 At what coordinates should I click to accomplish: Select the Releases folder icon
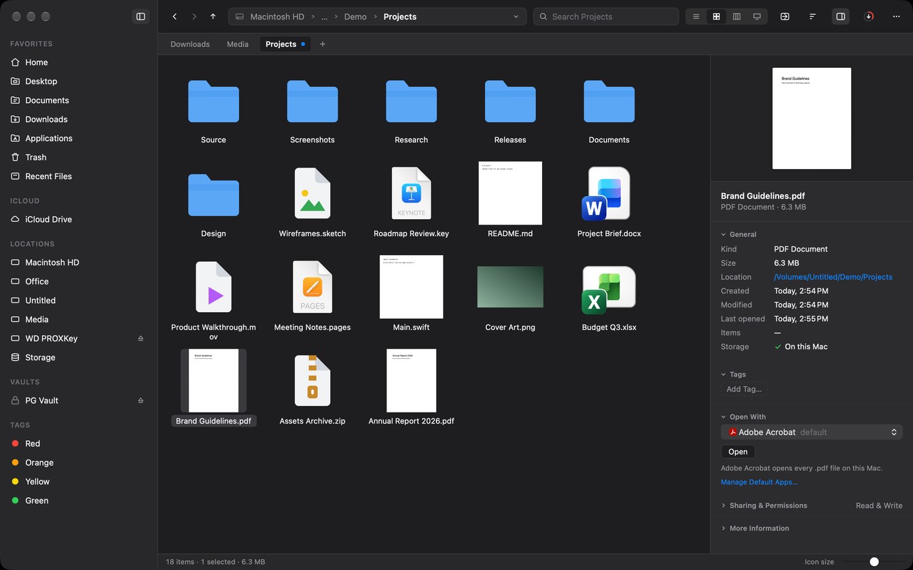(510, 101)
